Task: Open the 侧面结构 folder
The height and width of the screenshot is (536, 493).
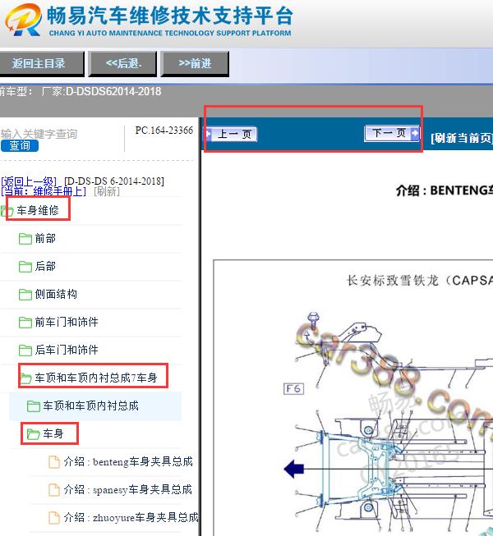Action: coord(56,294)
